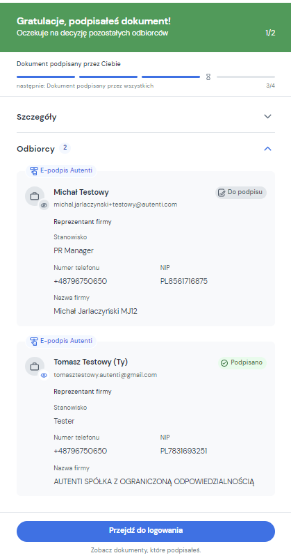Expand the Szczegóły section chevron
This screenshot has height=560, width=291.
[x=267, y=116]
